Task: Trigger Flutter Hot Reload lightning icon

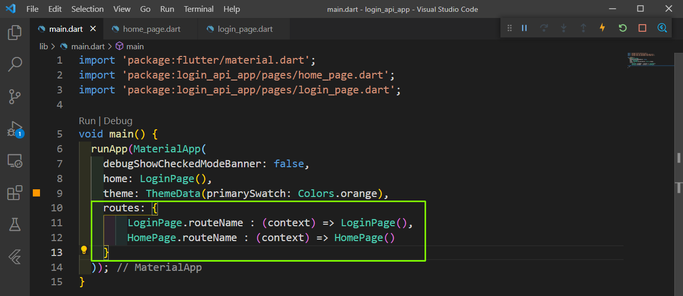Action: tap(602, 28)
